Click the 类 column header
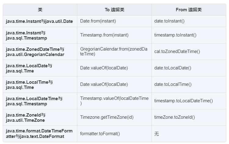 click(x=40, y=10)
